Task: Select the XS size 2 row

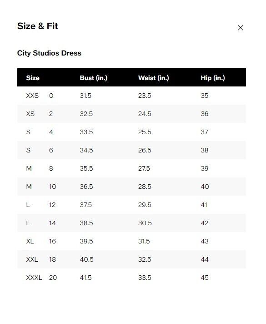Action: point(131,114)
